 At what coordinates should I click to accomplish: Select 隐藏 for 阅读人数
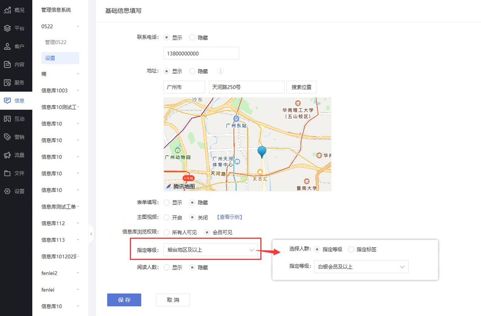click(192, 267)
